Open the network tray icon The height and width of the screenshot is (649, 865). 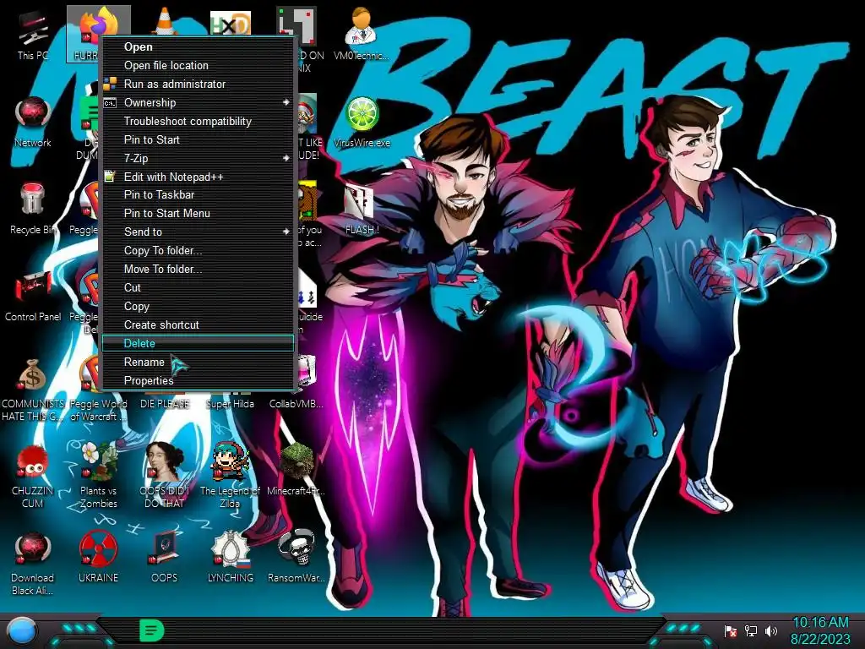tap(751, 630)
